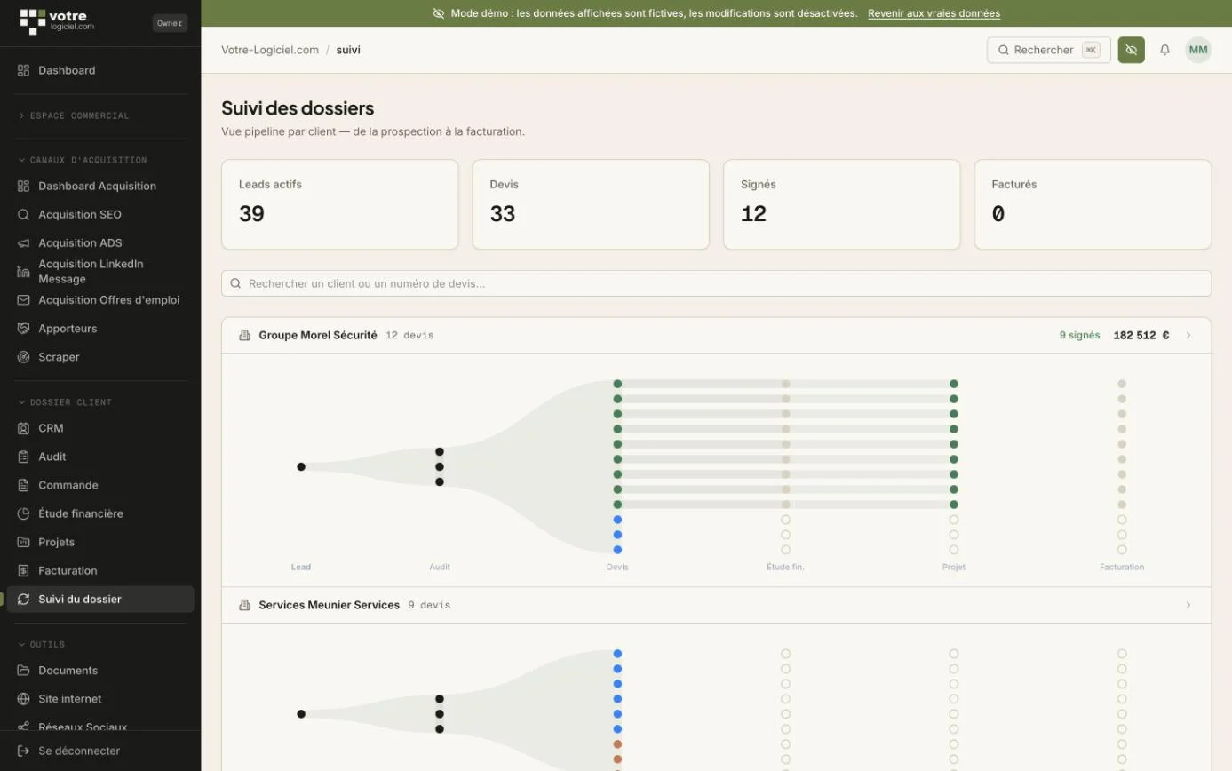The width and height of the screenshot is (1232, 771).
Task: Click Groupe Morel Sécurité client name
Action: pos(318,335)
